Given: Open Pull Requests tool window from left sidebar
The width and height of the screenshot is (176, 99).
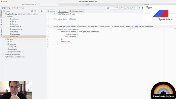Looking at the screenshot, I should pos(1,32).
